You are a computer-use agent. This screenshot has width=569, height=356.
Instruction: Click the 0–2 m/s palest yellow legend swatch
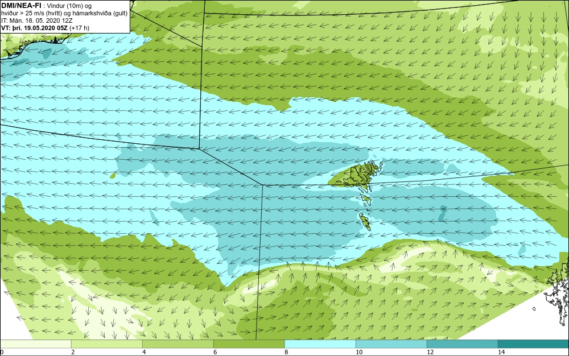[x=35, y=344]
